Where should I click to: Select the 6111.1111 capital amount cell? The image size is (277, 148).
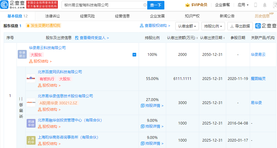point(182,79)
